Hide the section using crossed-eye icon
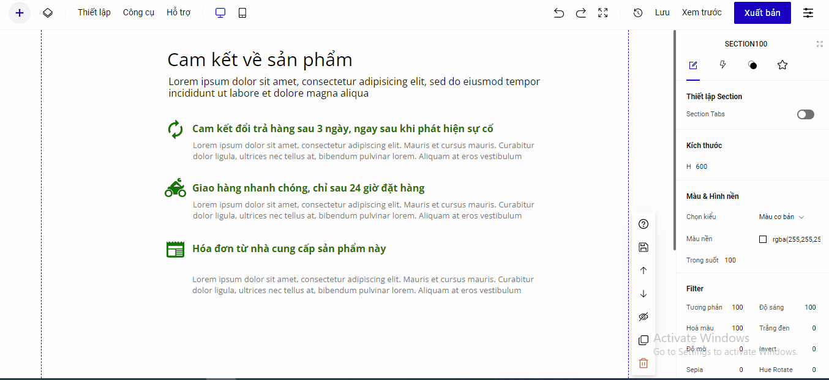 (x=643, y=317)
